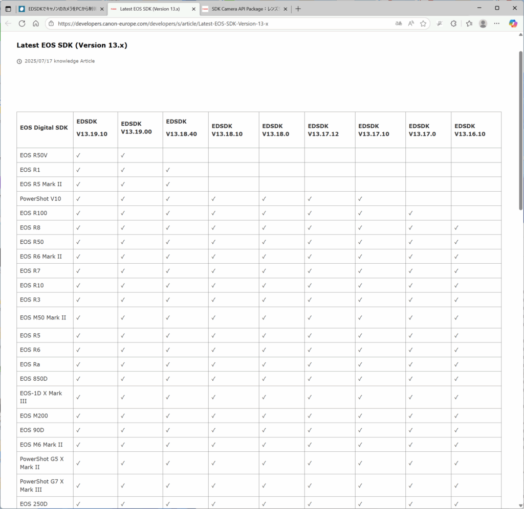
Task: Add this page to favorites (star)
Action: 423,24
